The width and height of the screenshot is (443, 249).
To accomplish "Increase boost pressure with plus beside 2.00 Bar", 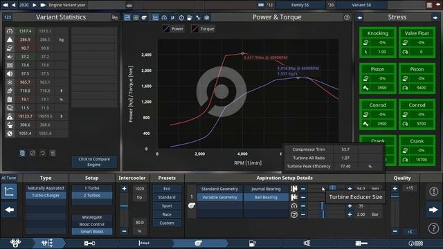I will coord(350,214).
